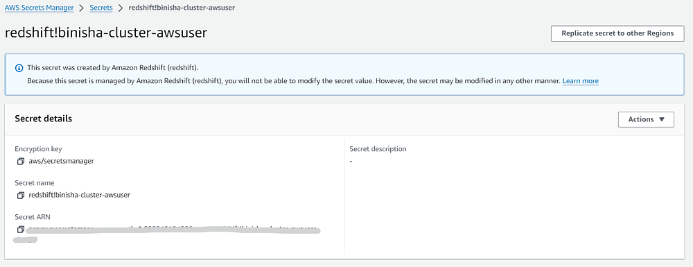Click the info icon in the blue banner
Image resolution: width=693 pixels, height=267 pixels.
(19, 68)
